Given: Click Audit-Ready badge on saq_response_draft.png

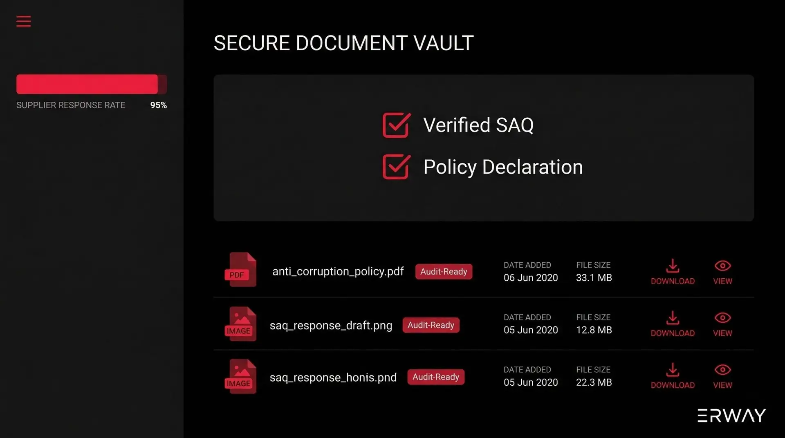Looking at the screenshot, I should [x=431, y=325].
